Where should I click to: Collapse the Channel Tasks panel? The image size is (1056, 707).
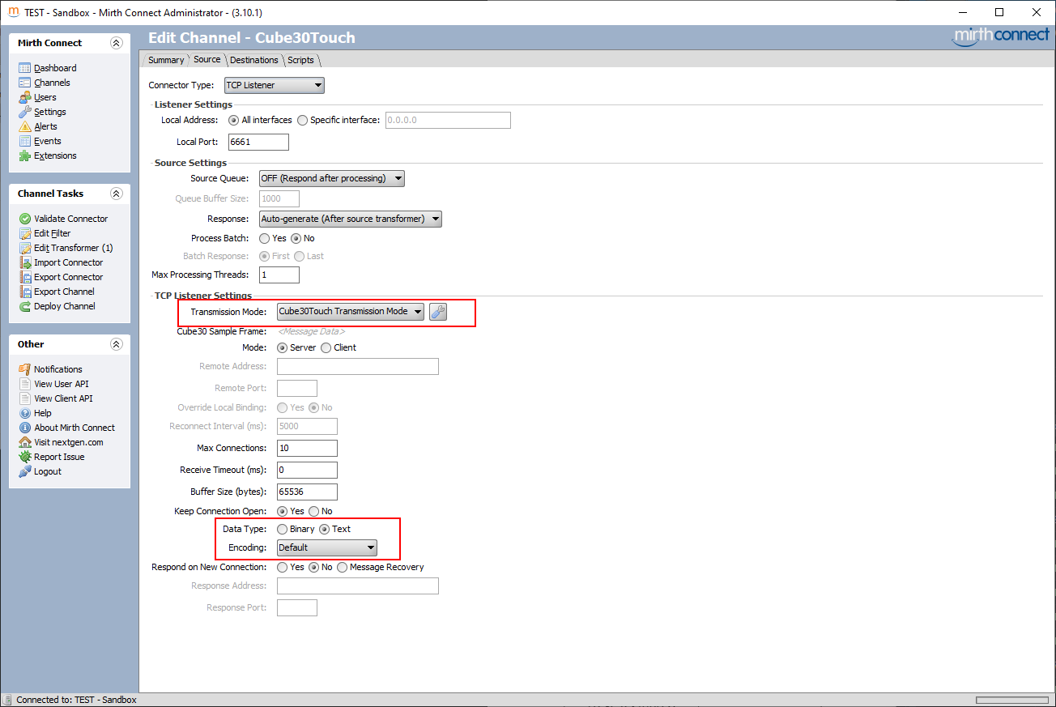[116, 194]
